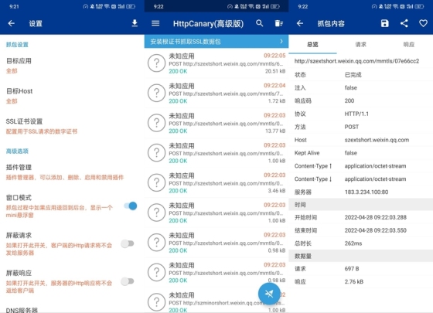Tap the 响应码 value 200
The width and height of the screenshot is (433, 313).
pos(349,100)
